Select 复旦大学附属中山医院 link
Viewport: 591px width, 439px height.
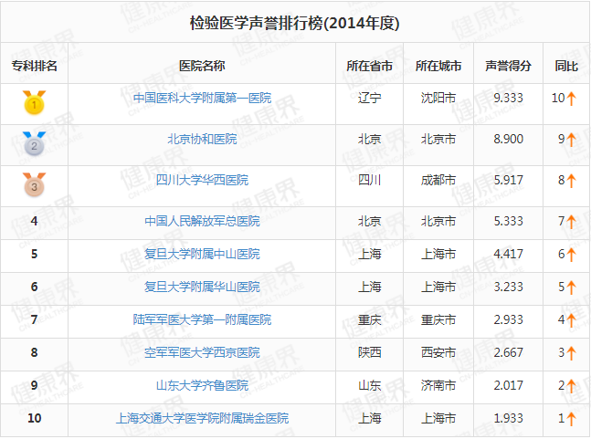[x=202, y=254]
